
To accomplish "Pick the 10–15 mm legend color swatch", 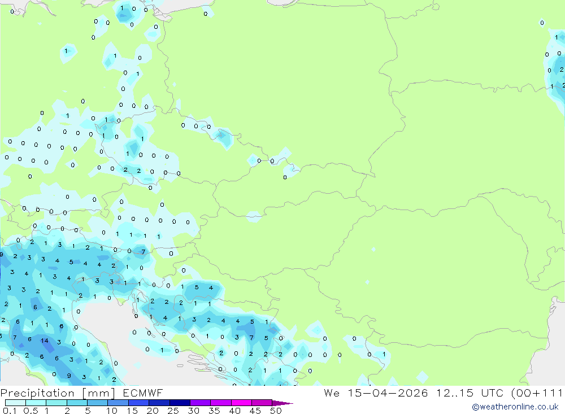I will pyautogui.click(x=118, y=403).
